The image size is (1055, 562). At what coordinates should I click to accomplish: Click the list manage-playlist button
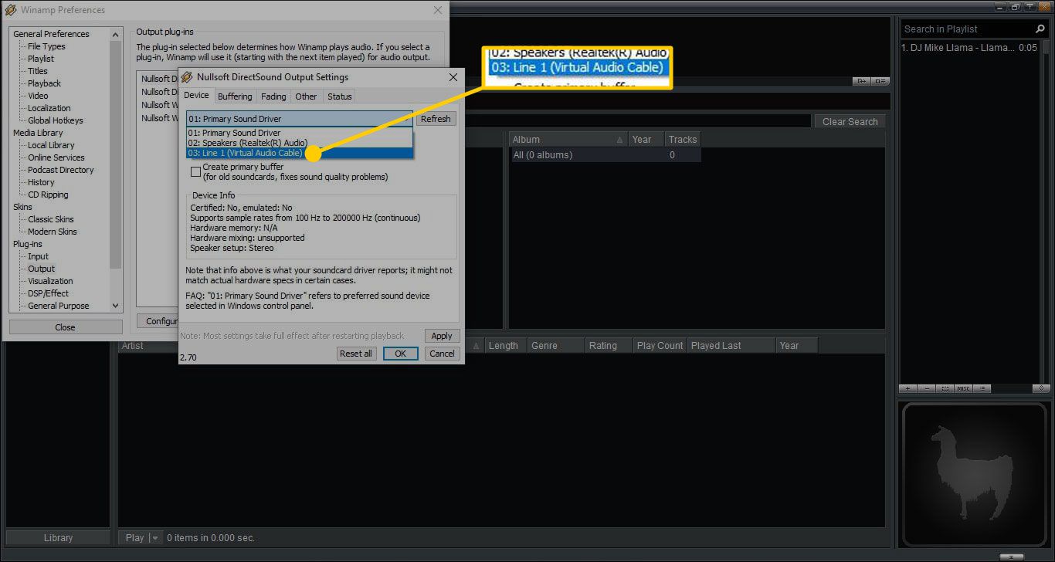[982, 388]
